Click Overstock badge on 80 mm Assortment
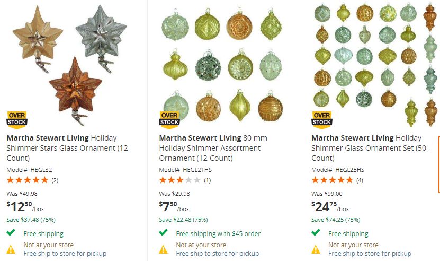Viewport: 440px width, 261px height. tap(169, 119)
